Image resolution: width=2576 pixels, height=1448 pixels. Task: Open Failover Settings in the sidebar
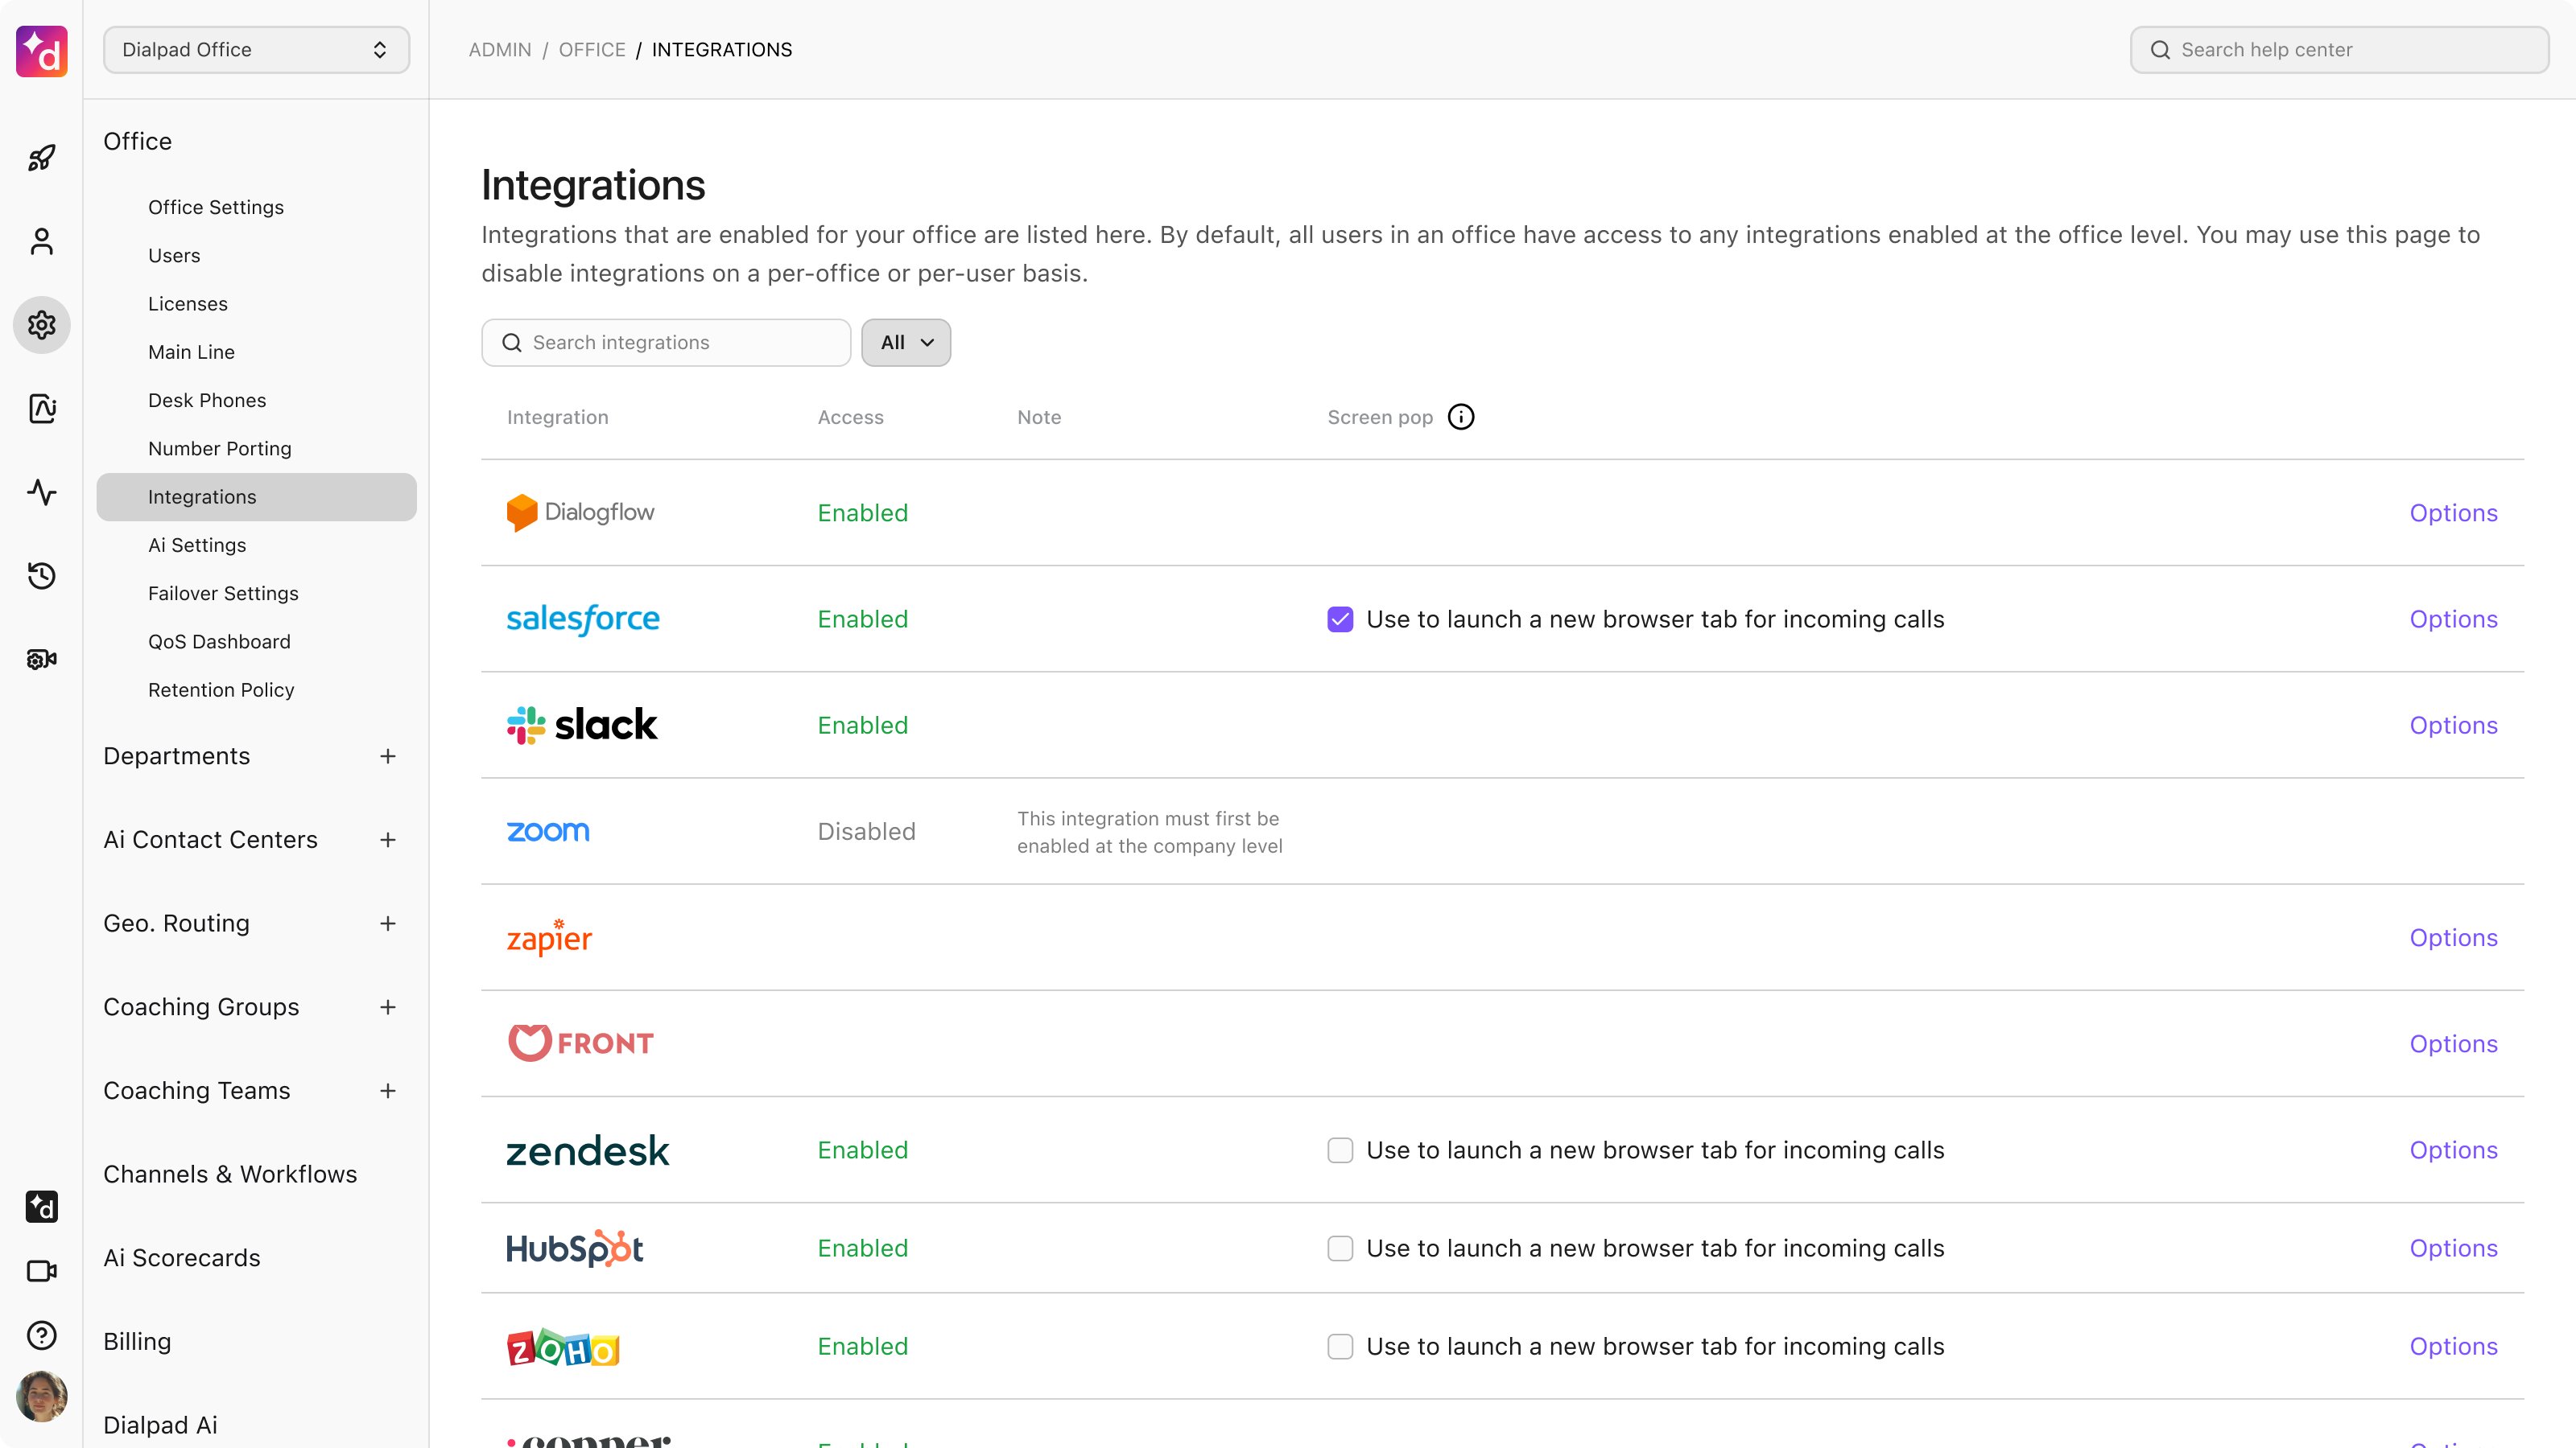[223, 594]
